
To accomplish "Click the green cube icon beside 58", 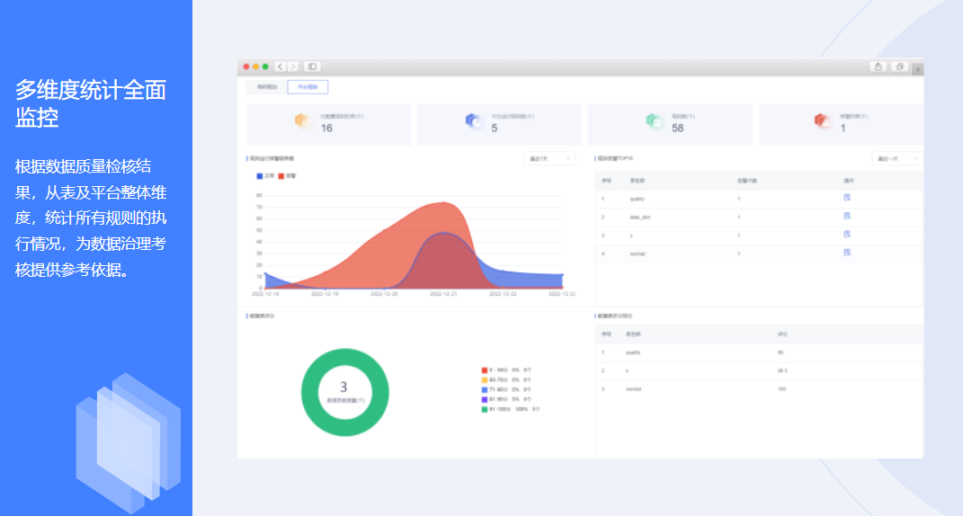I will click(655, 121).
